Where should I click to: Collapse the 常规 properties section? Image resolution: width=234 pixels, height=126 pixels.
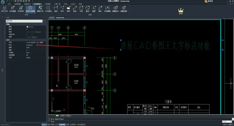point(8,24)
